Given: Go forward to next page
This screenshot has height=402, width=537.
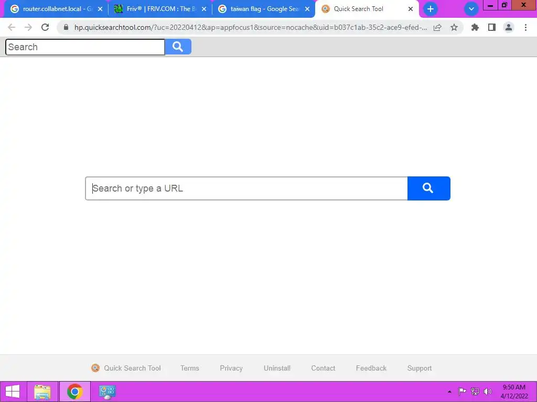Looking at the screenshot, I should coord(28,27).
